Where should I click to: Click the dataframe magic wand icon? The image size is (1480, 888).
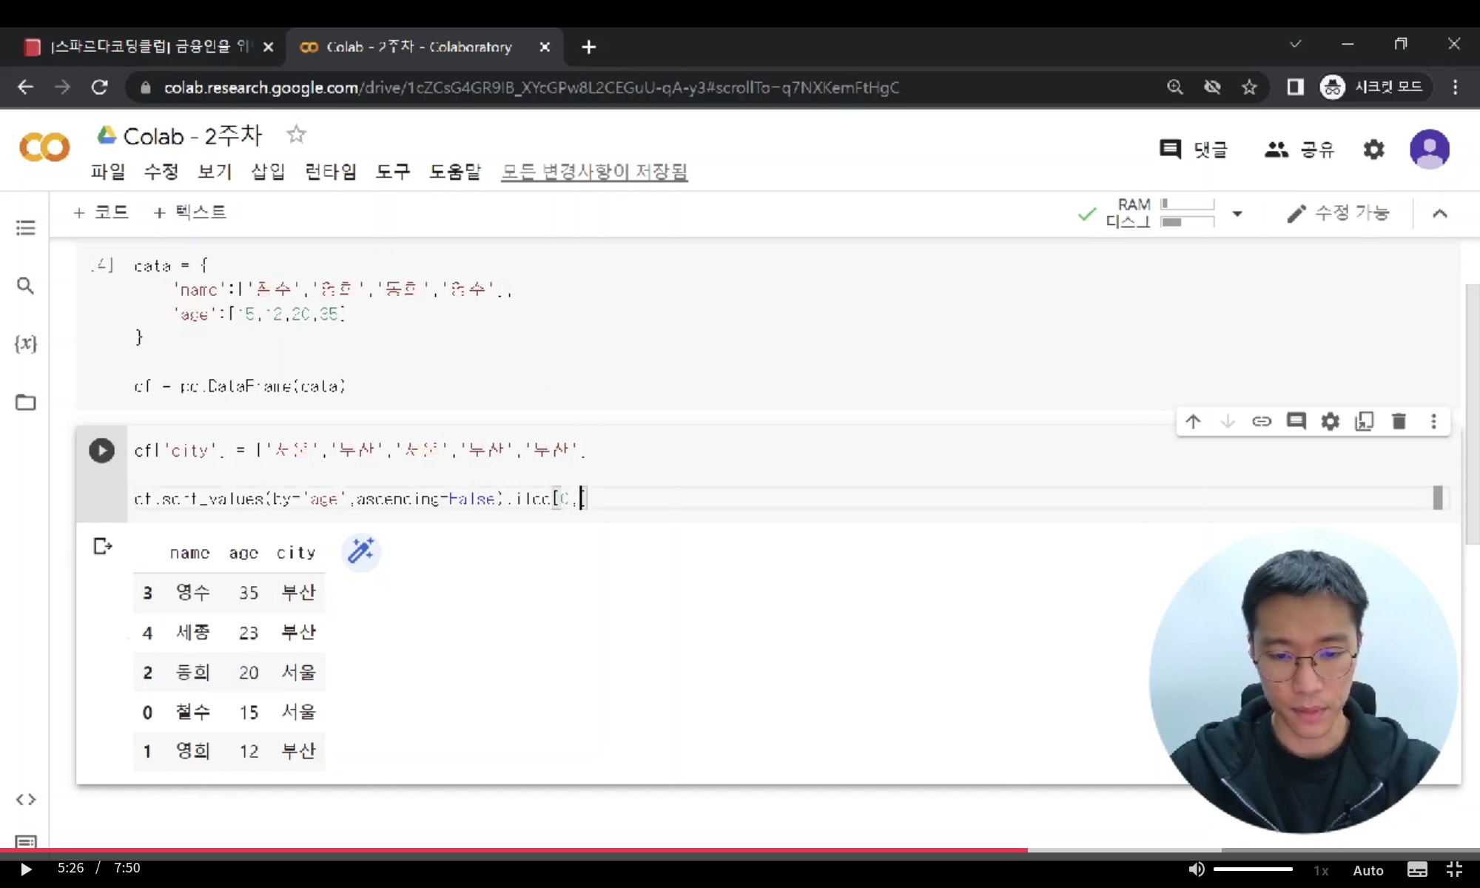[361, 551]
